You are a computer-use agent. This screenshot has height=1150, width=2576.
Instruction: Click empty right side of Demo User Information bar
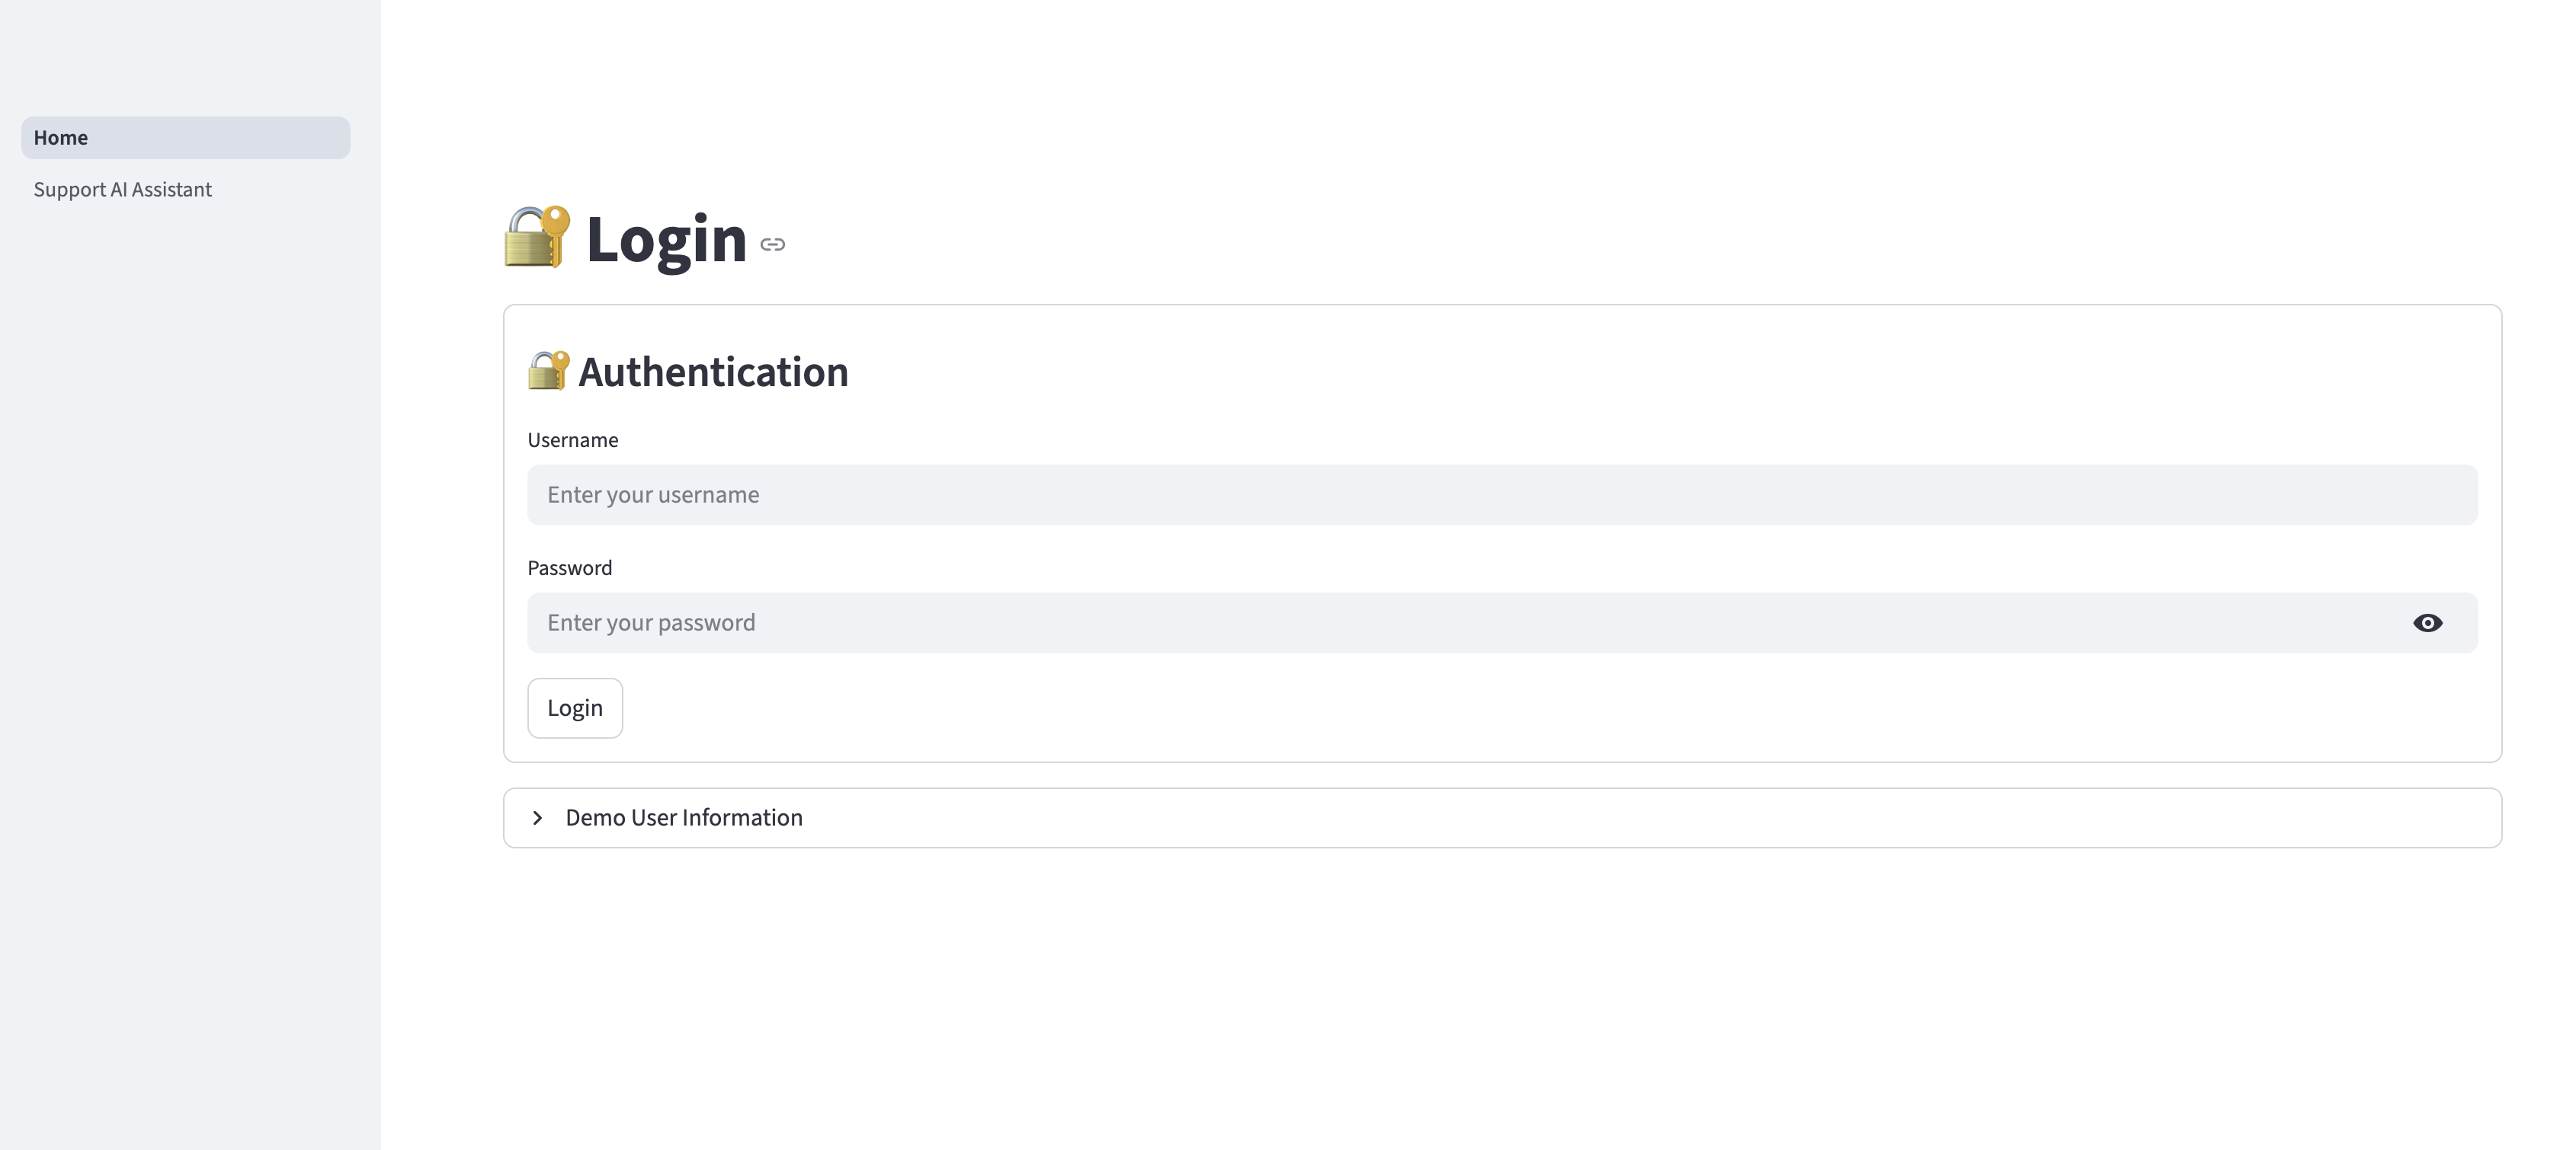(x=1900, y=818)
